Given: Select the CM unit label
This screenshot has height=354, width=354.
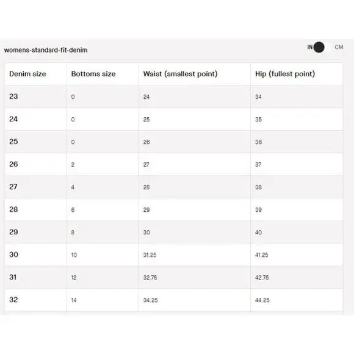Looking at the screenshot, I should (x=339, y=47).
